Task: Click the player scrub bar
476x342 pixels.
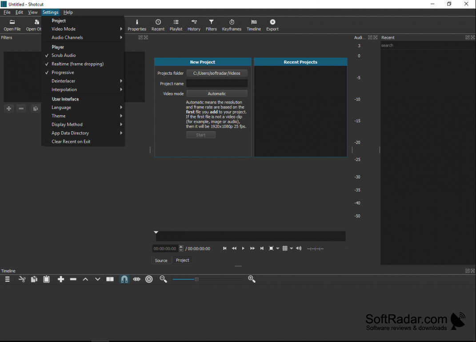Action: (x=251, y=236)
